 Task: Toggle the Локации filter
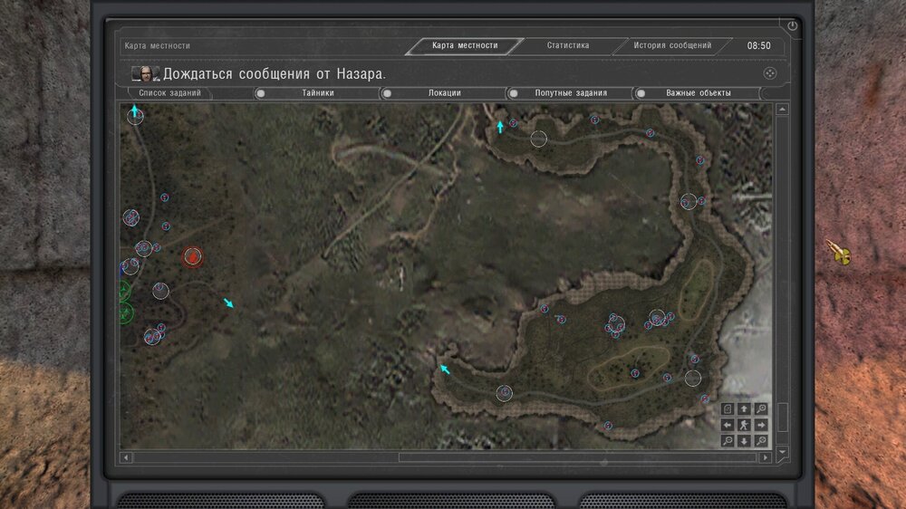(444, 93)
